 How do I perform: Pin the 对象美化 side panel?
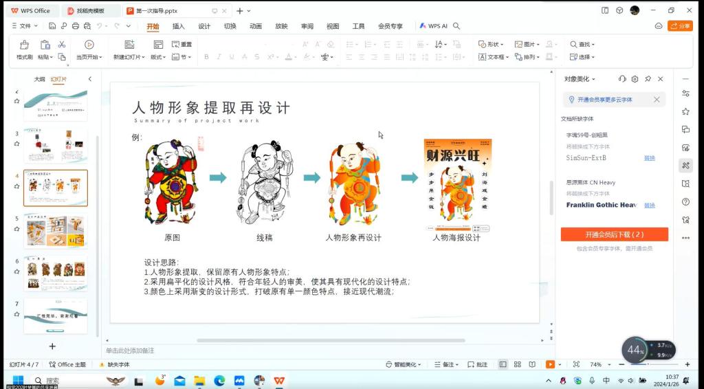pos(648,79)
